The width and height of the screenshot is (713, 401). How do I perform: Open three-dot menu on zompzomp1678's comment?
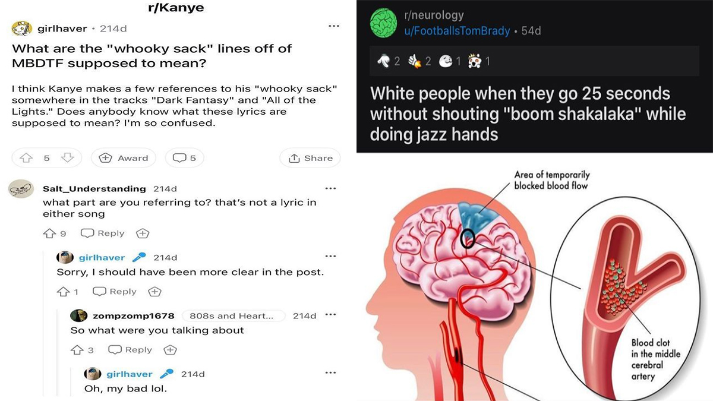coord(330,315)
